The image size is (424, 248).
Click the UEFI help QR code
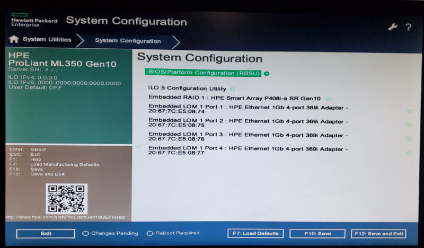click(x=66, y=199)
